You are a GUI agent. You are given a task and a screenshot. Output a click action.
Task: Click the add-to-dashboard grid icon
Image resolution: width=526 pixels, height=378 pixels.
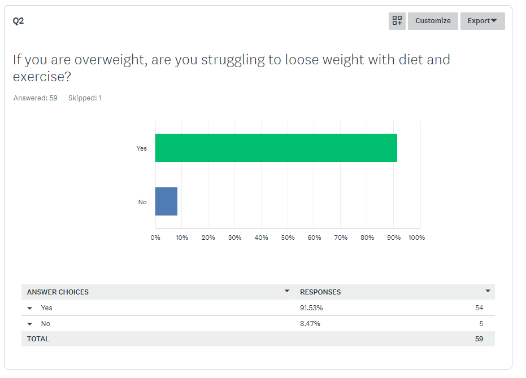pyautogui.click(x=397, y=21)
